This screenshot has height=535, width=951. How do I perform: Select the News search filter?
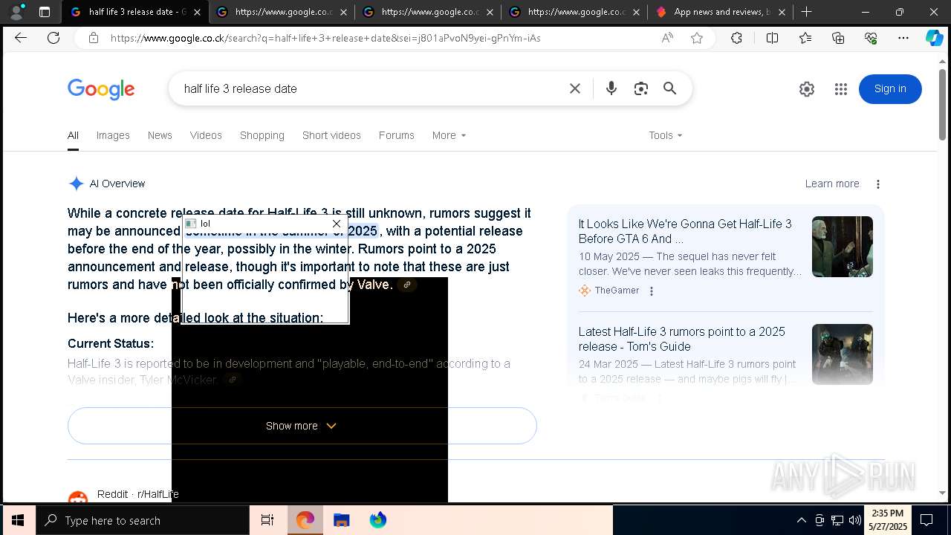pos(160,135)
